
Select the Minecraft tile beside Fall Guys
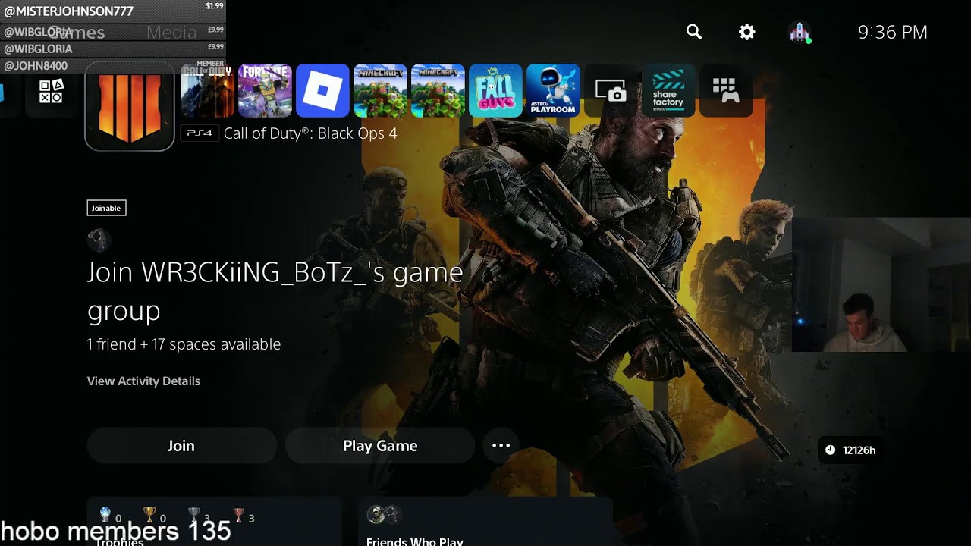coord(438,91)
